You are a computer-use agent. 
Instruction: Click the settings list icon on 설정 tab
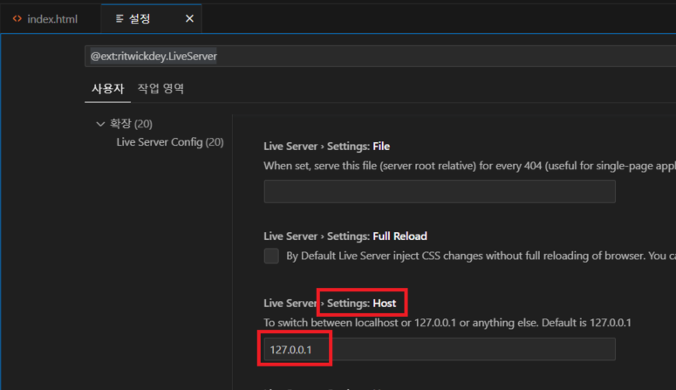click(x=119, y=18)
